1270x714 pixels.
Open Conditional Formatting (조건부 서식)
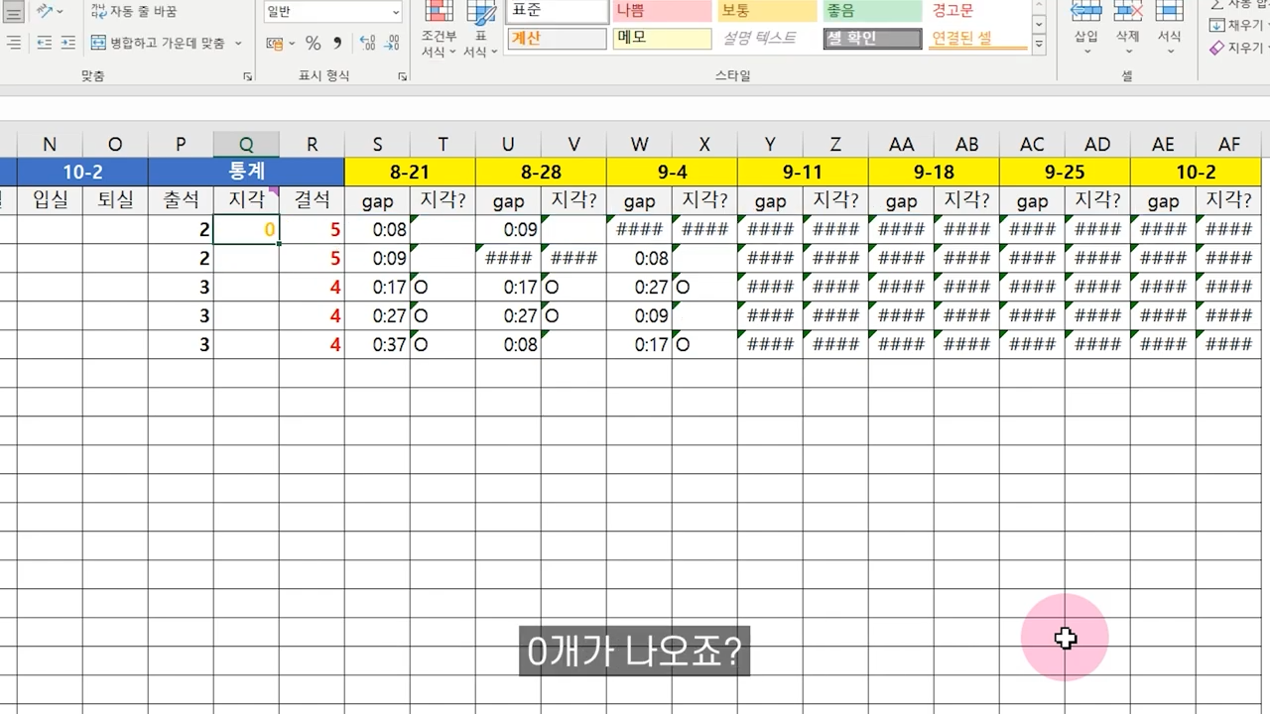click(439, 32)
